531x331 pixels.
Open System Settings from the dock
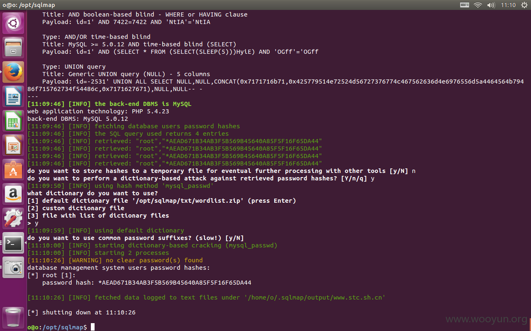pyautogui.click(x=13, y=218)
